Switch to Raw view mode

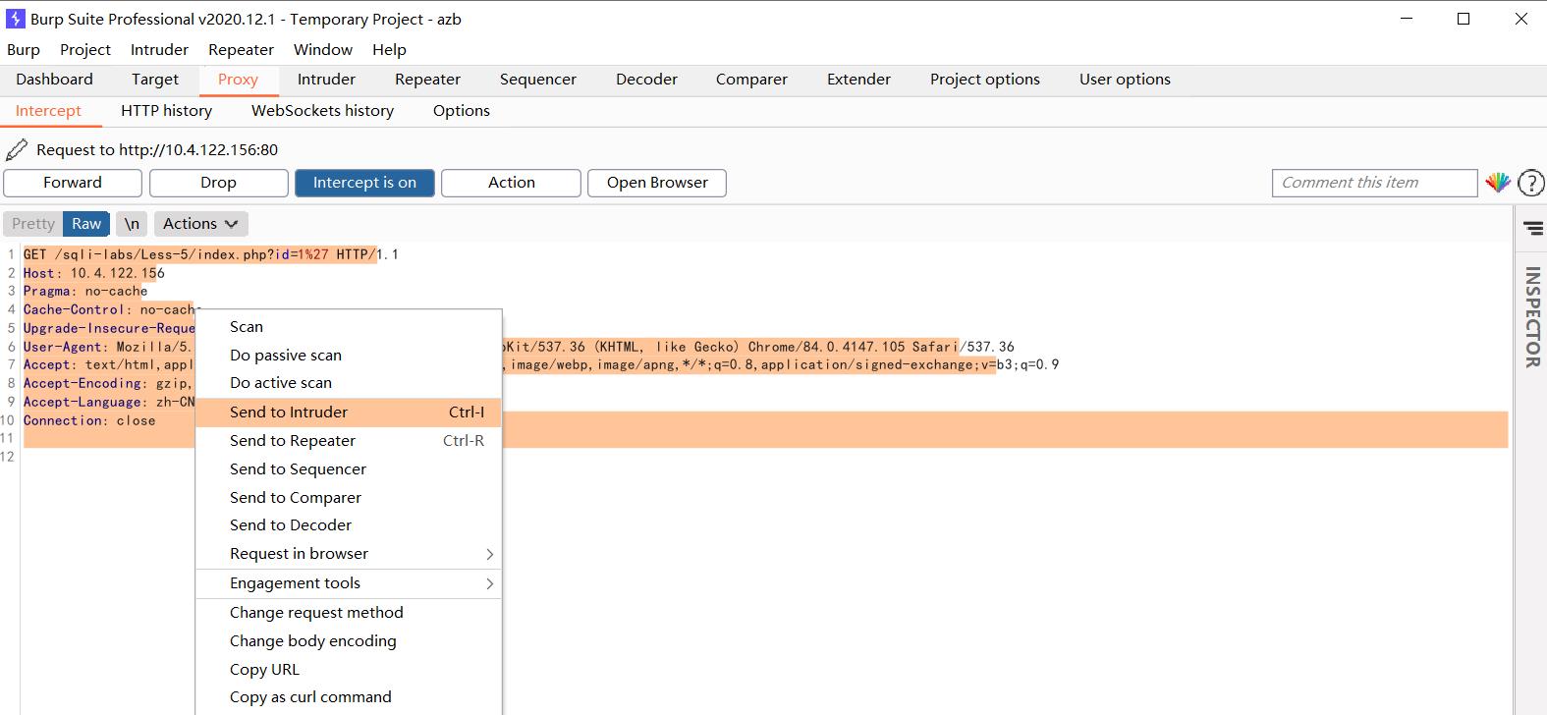click(x=86, y=224)
